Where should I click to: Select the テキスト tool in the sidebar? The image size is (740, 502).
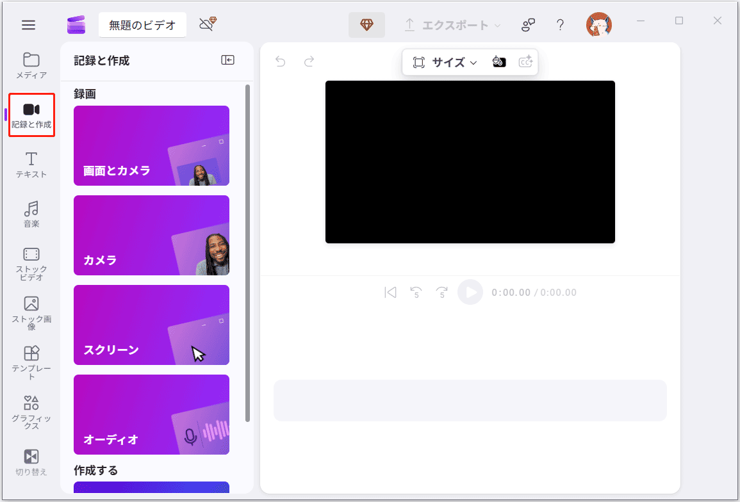pyautogui.click(x=30, y=165)
